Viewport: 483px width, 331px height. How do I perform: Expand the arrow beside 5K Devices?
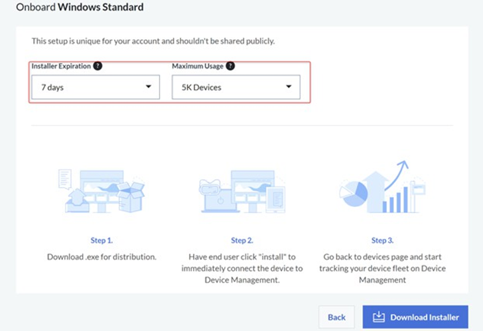(x=289, y=87)
